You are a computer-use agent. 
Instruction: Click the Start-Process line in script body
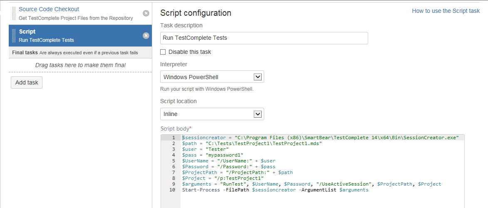(275, 190)
